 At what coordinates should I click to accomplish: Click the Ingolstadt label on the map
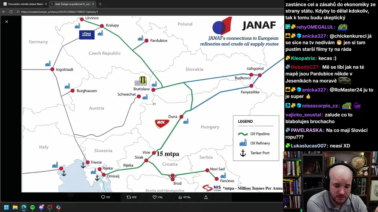click(65, 69)
